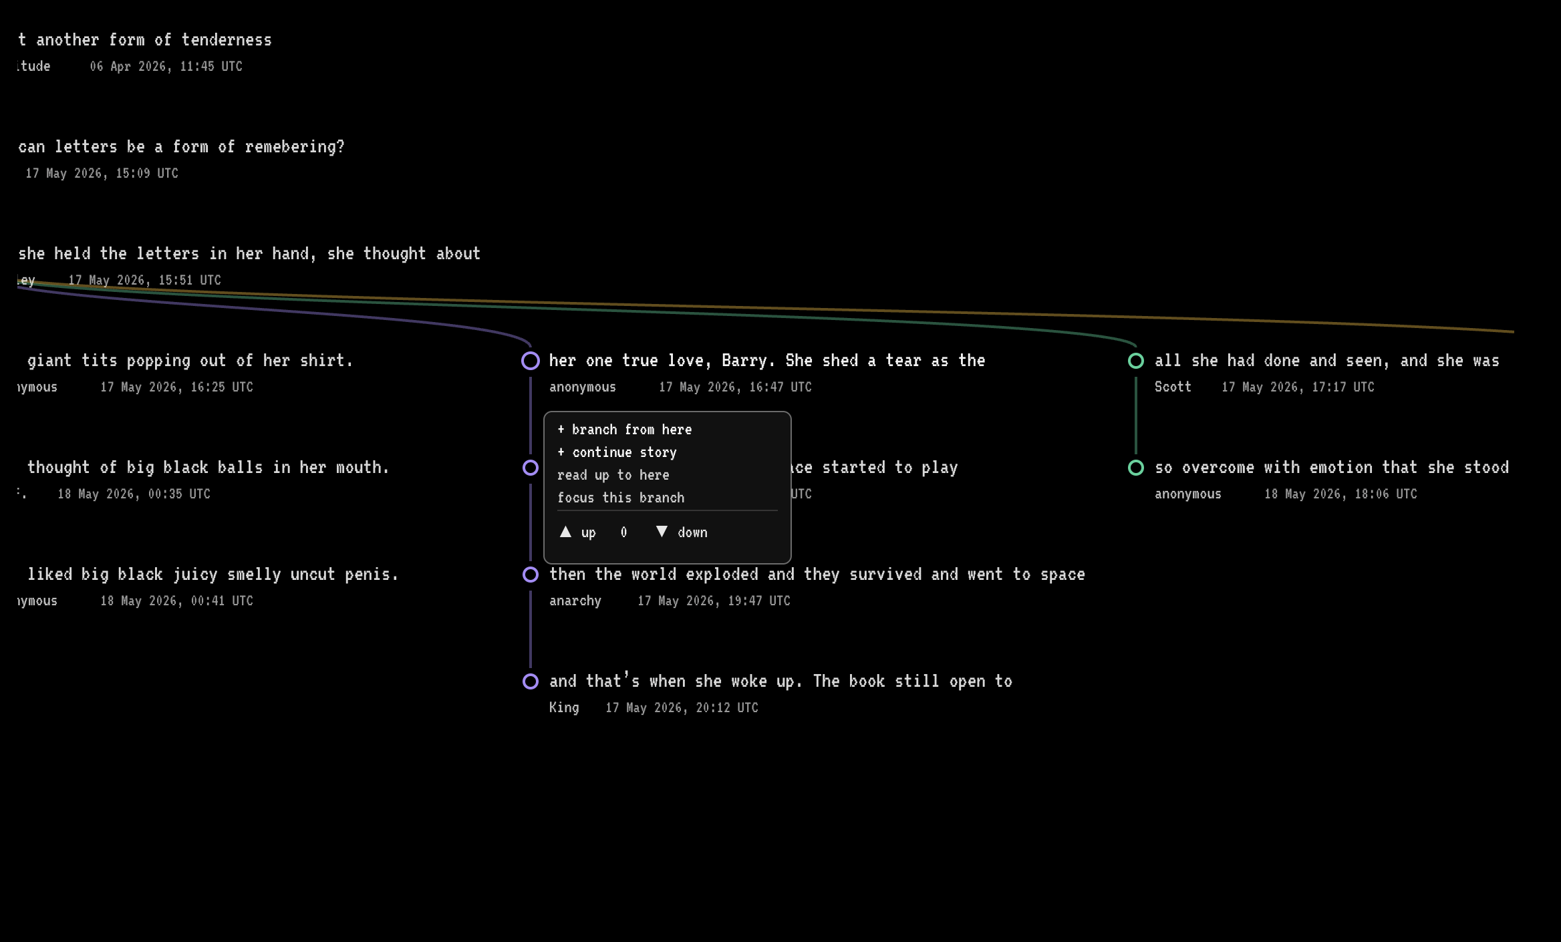Click the down vote triangle
The image size is (1561, 942).
[x=662, y=532]
